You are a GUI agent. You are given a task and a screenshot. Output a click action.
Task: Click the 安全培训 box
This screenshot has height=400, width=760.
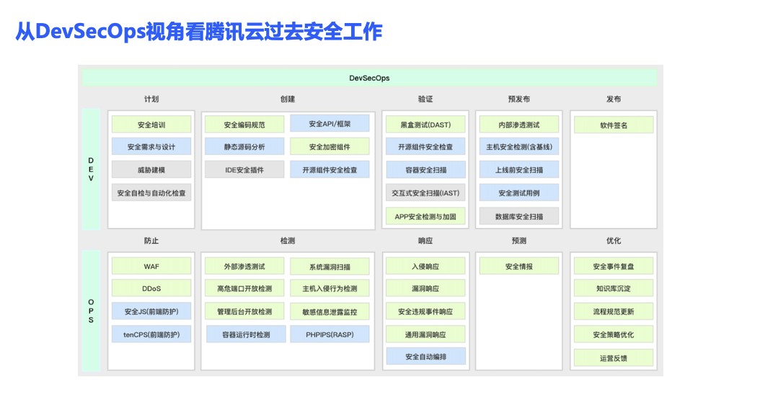151,124
